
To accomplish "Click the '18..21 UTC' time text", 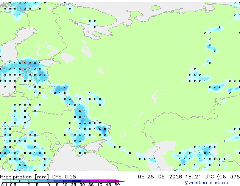I will (199, 177).
